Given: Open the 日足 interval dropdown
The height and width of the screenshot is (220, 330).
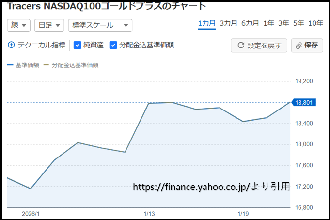Looking at the screenshot, I should tap(49, 25).
